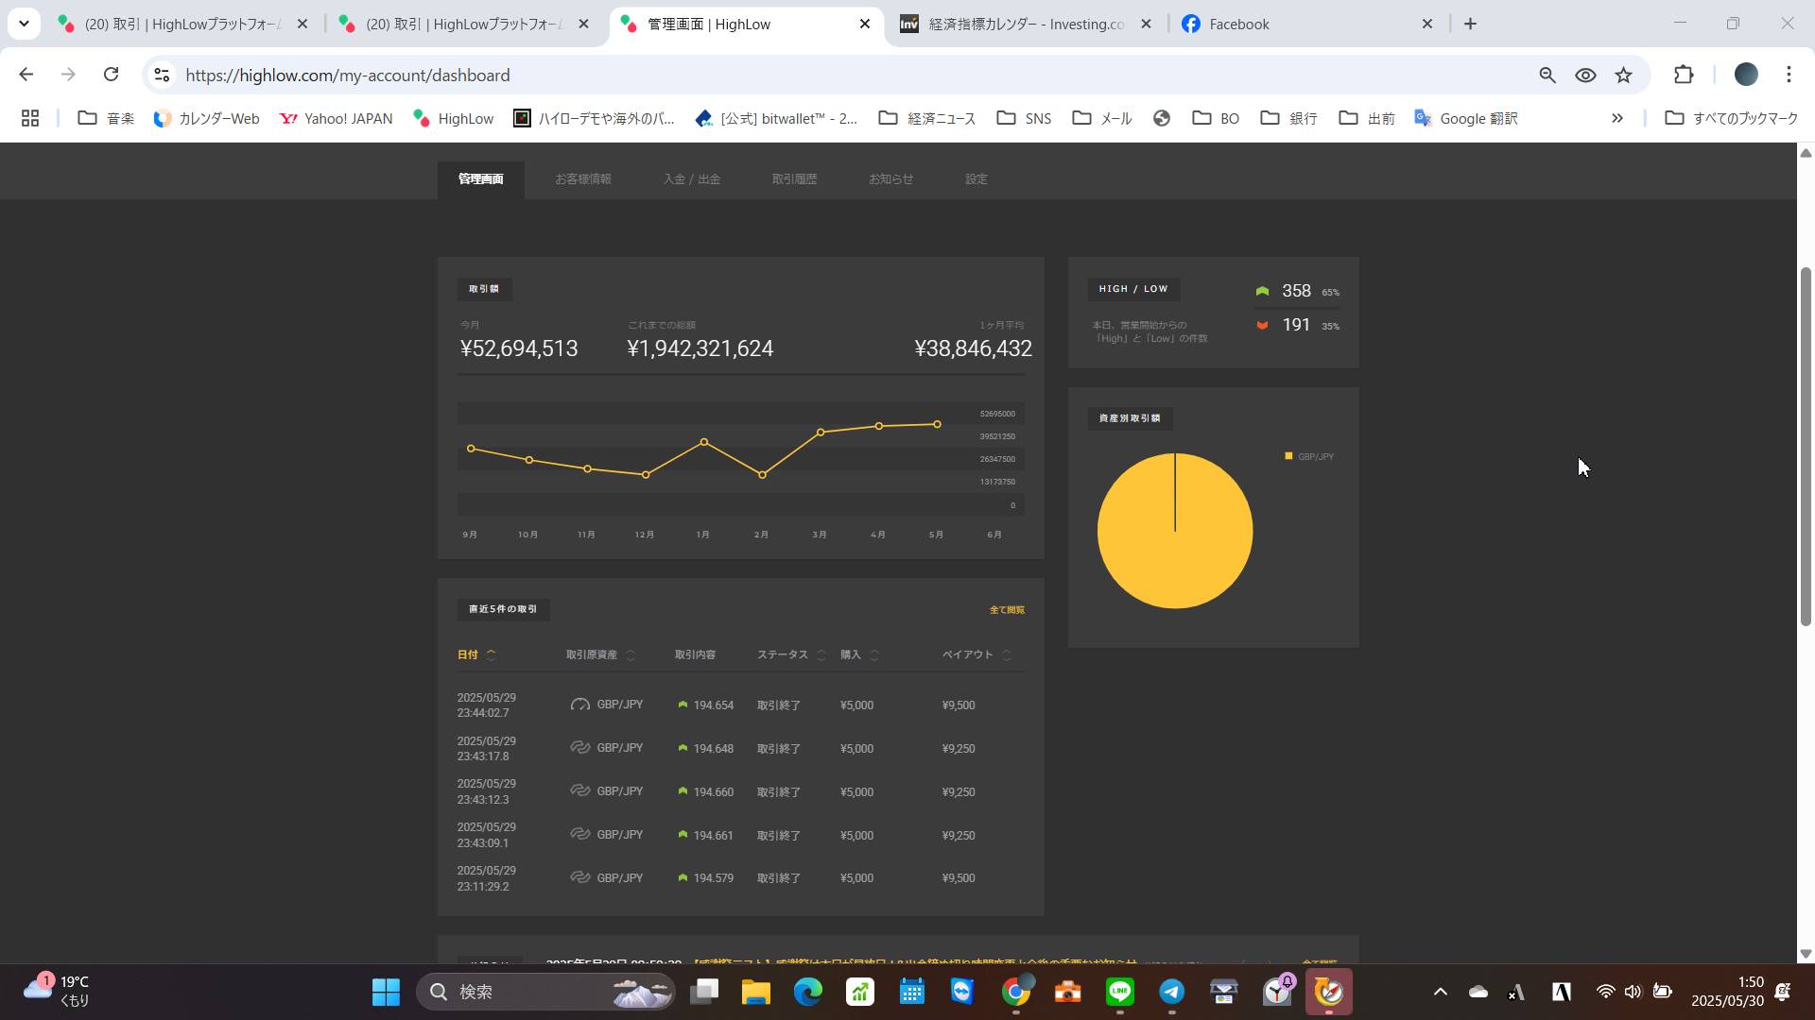Screen dimensions: 1815x1020
Task: Open the browser extensions puzzle icon
Action: [1684, 76]
